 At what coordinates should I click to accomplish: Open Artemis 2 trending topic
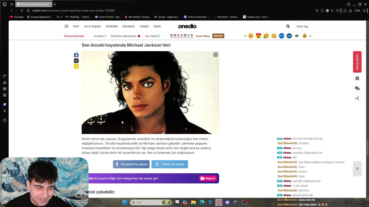(100, 36)
